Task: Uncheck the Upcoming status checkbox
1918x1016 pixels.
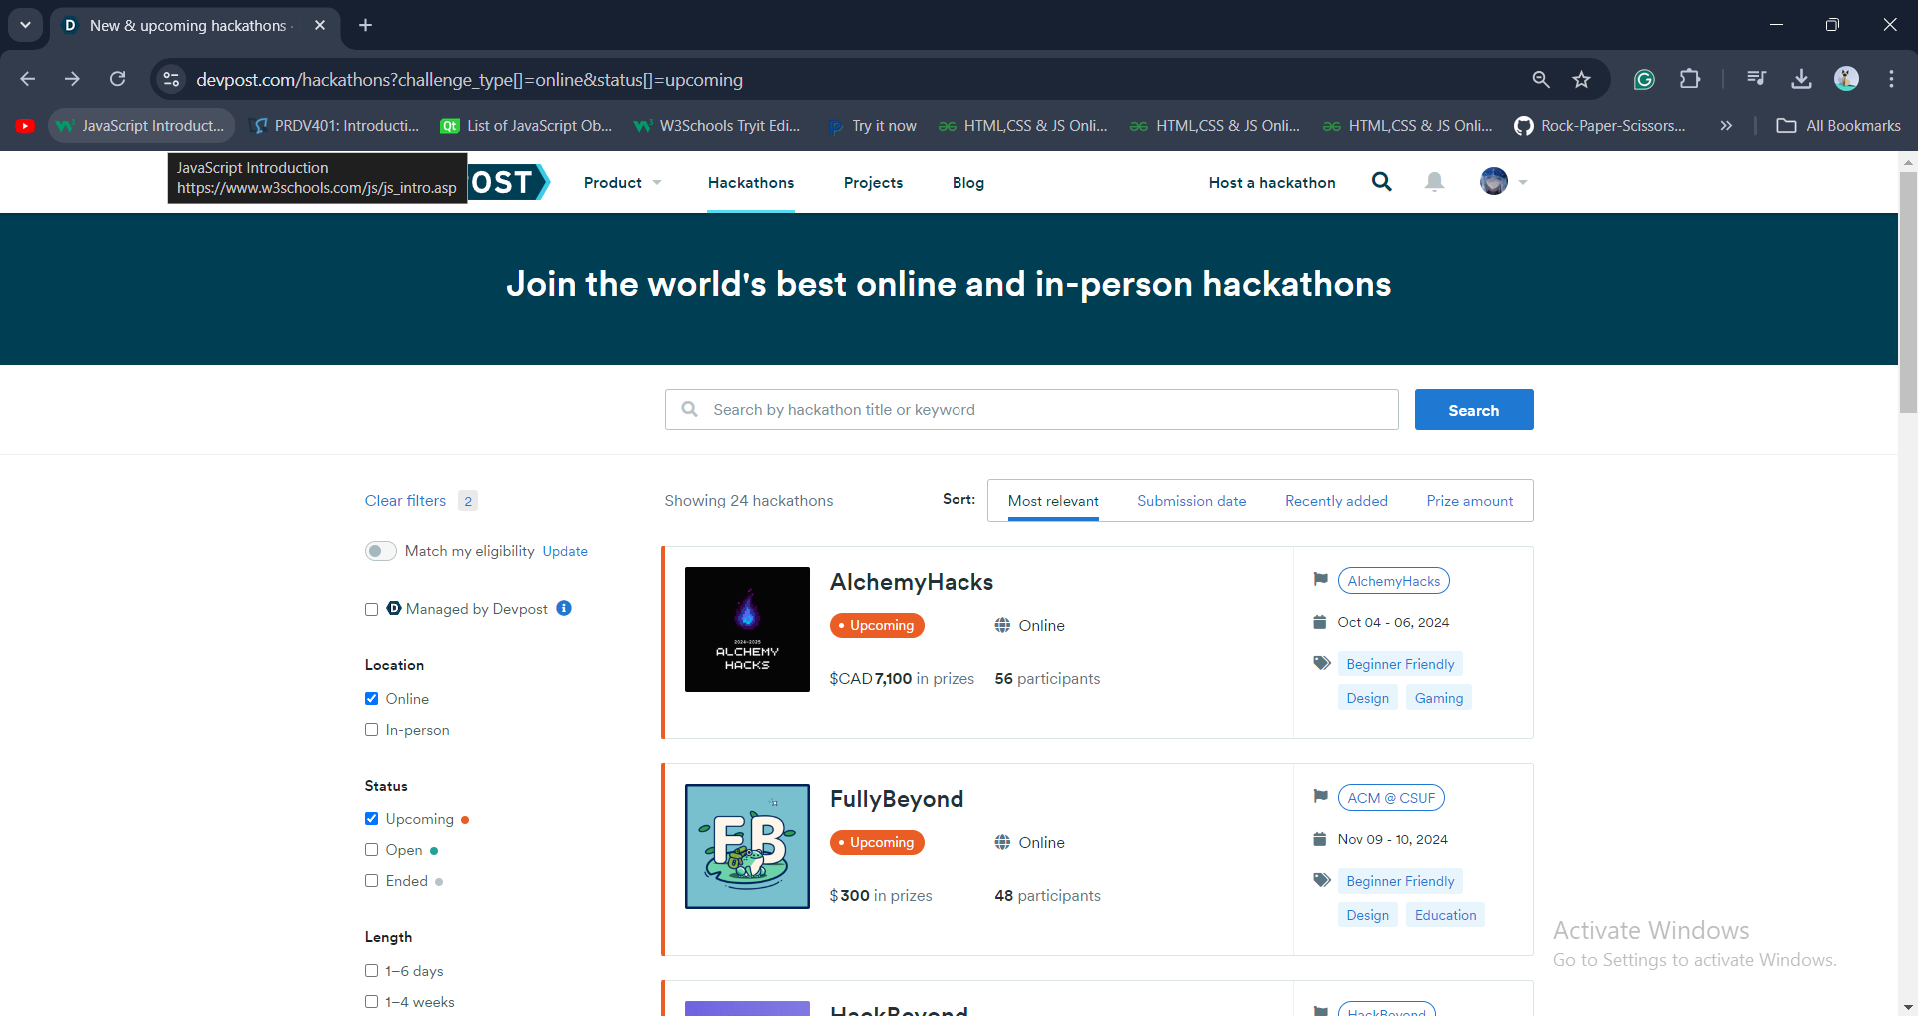Action: [x=371, y=819]
